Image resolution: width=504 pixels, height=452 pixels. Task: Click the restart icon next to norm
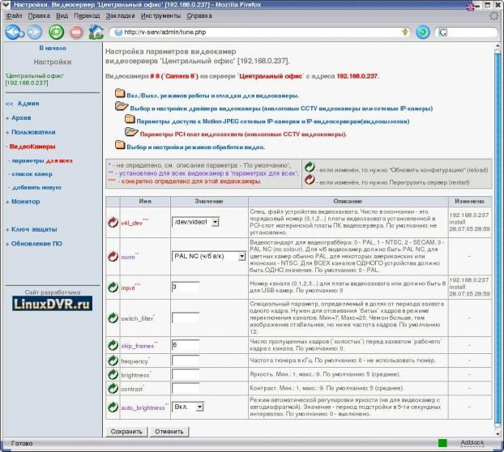113,256
